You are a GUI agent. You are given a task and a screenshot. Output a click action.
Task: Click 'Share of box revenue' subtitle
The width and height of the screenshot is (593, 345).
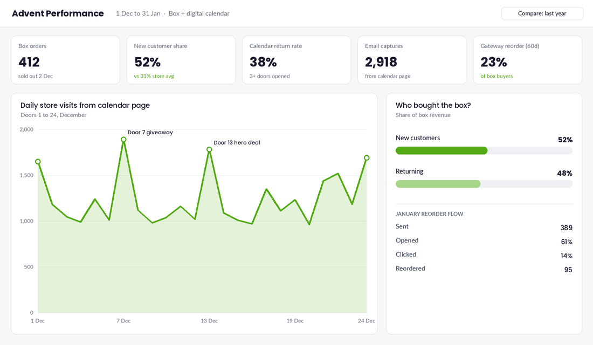[423, 115]
